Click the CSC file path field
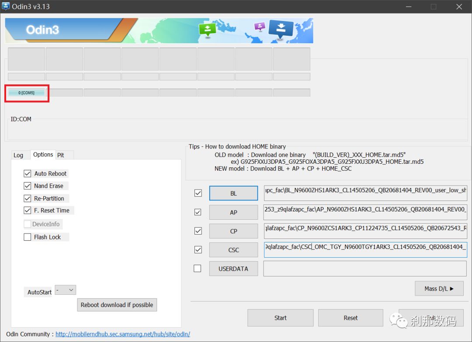Screen dimensions: 472x342 365,250
